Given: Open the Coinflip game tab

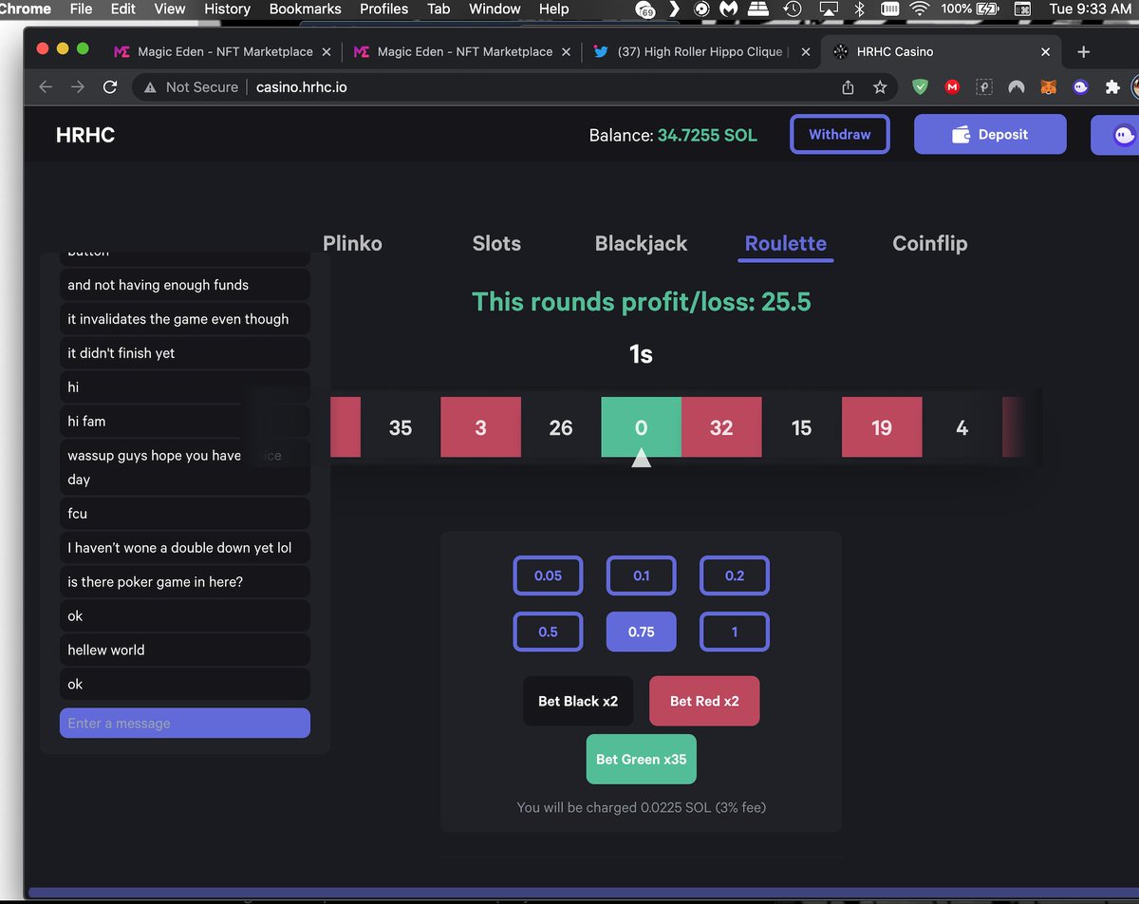Looking at the screenshot, I should 930,243.
